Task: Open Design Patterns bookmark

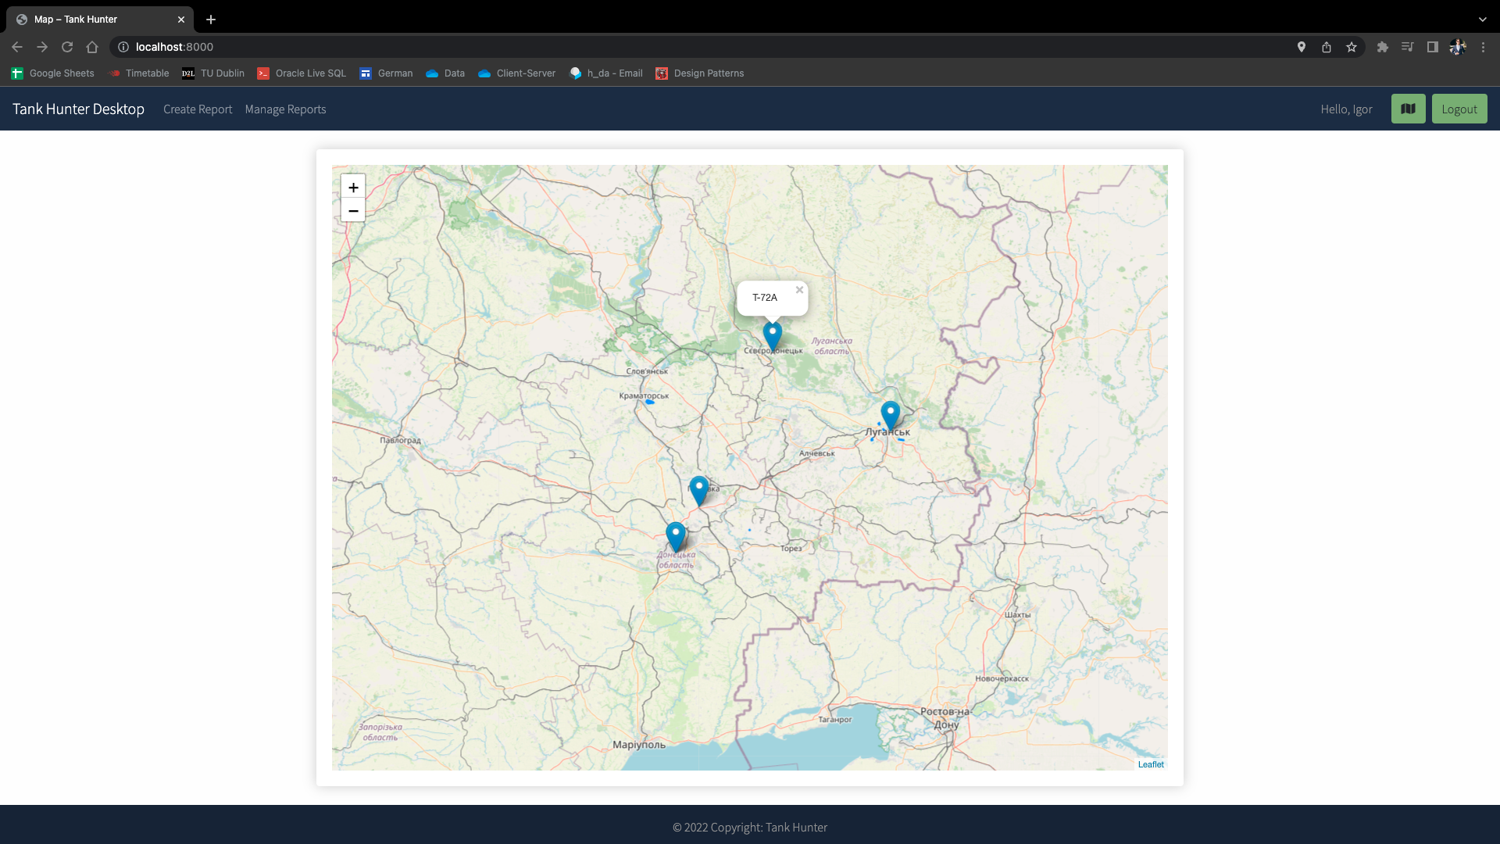Action: (700, 73)
